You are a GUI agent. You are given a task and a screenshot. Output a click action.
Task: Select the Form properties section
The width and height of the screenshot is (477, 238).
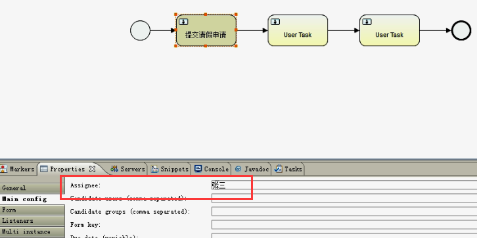(x=32, y=210)
